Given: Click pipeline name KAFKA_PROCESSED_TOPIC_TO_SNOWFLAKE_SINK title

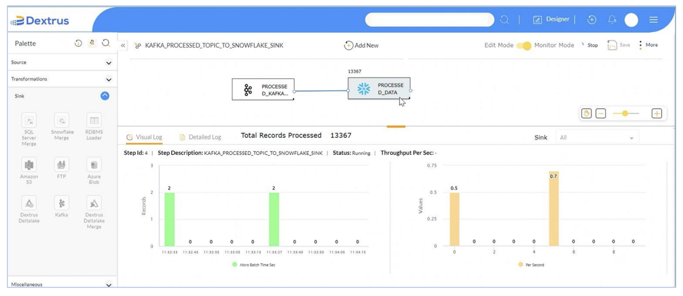Looking at the screenshot, I should 214,45.
